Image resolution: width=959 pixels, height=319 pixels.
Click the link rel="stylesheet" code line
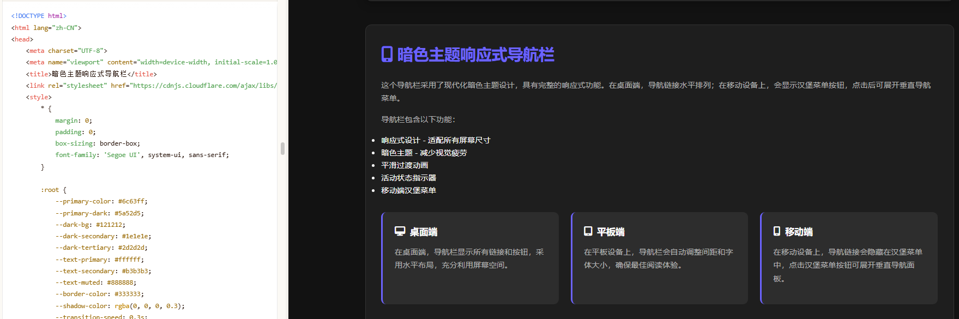152,86
